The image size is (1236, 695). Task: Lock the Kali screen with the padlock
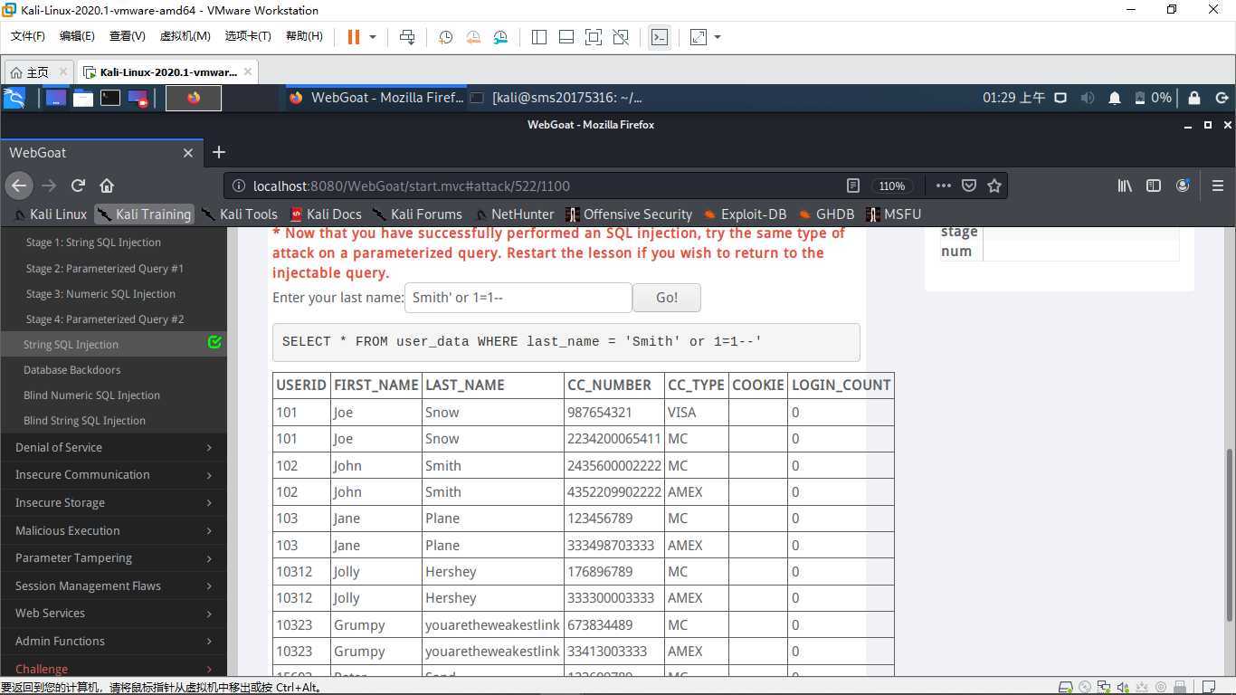click(1193, 98)
